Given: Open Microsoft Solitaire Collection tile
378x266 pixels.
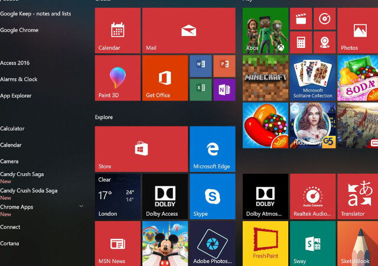Looking at the screenshot, I should pos(312,78).
